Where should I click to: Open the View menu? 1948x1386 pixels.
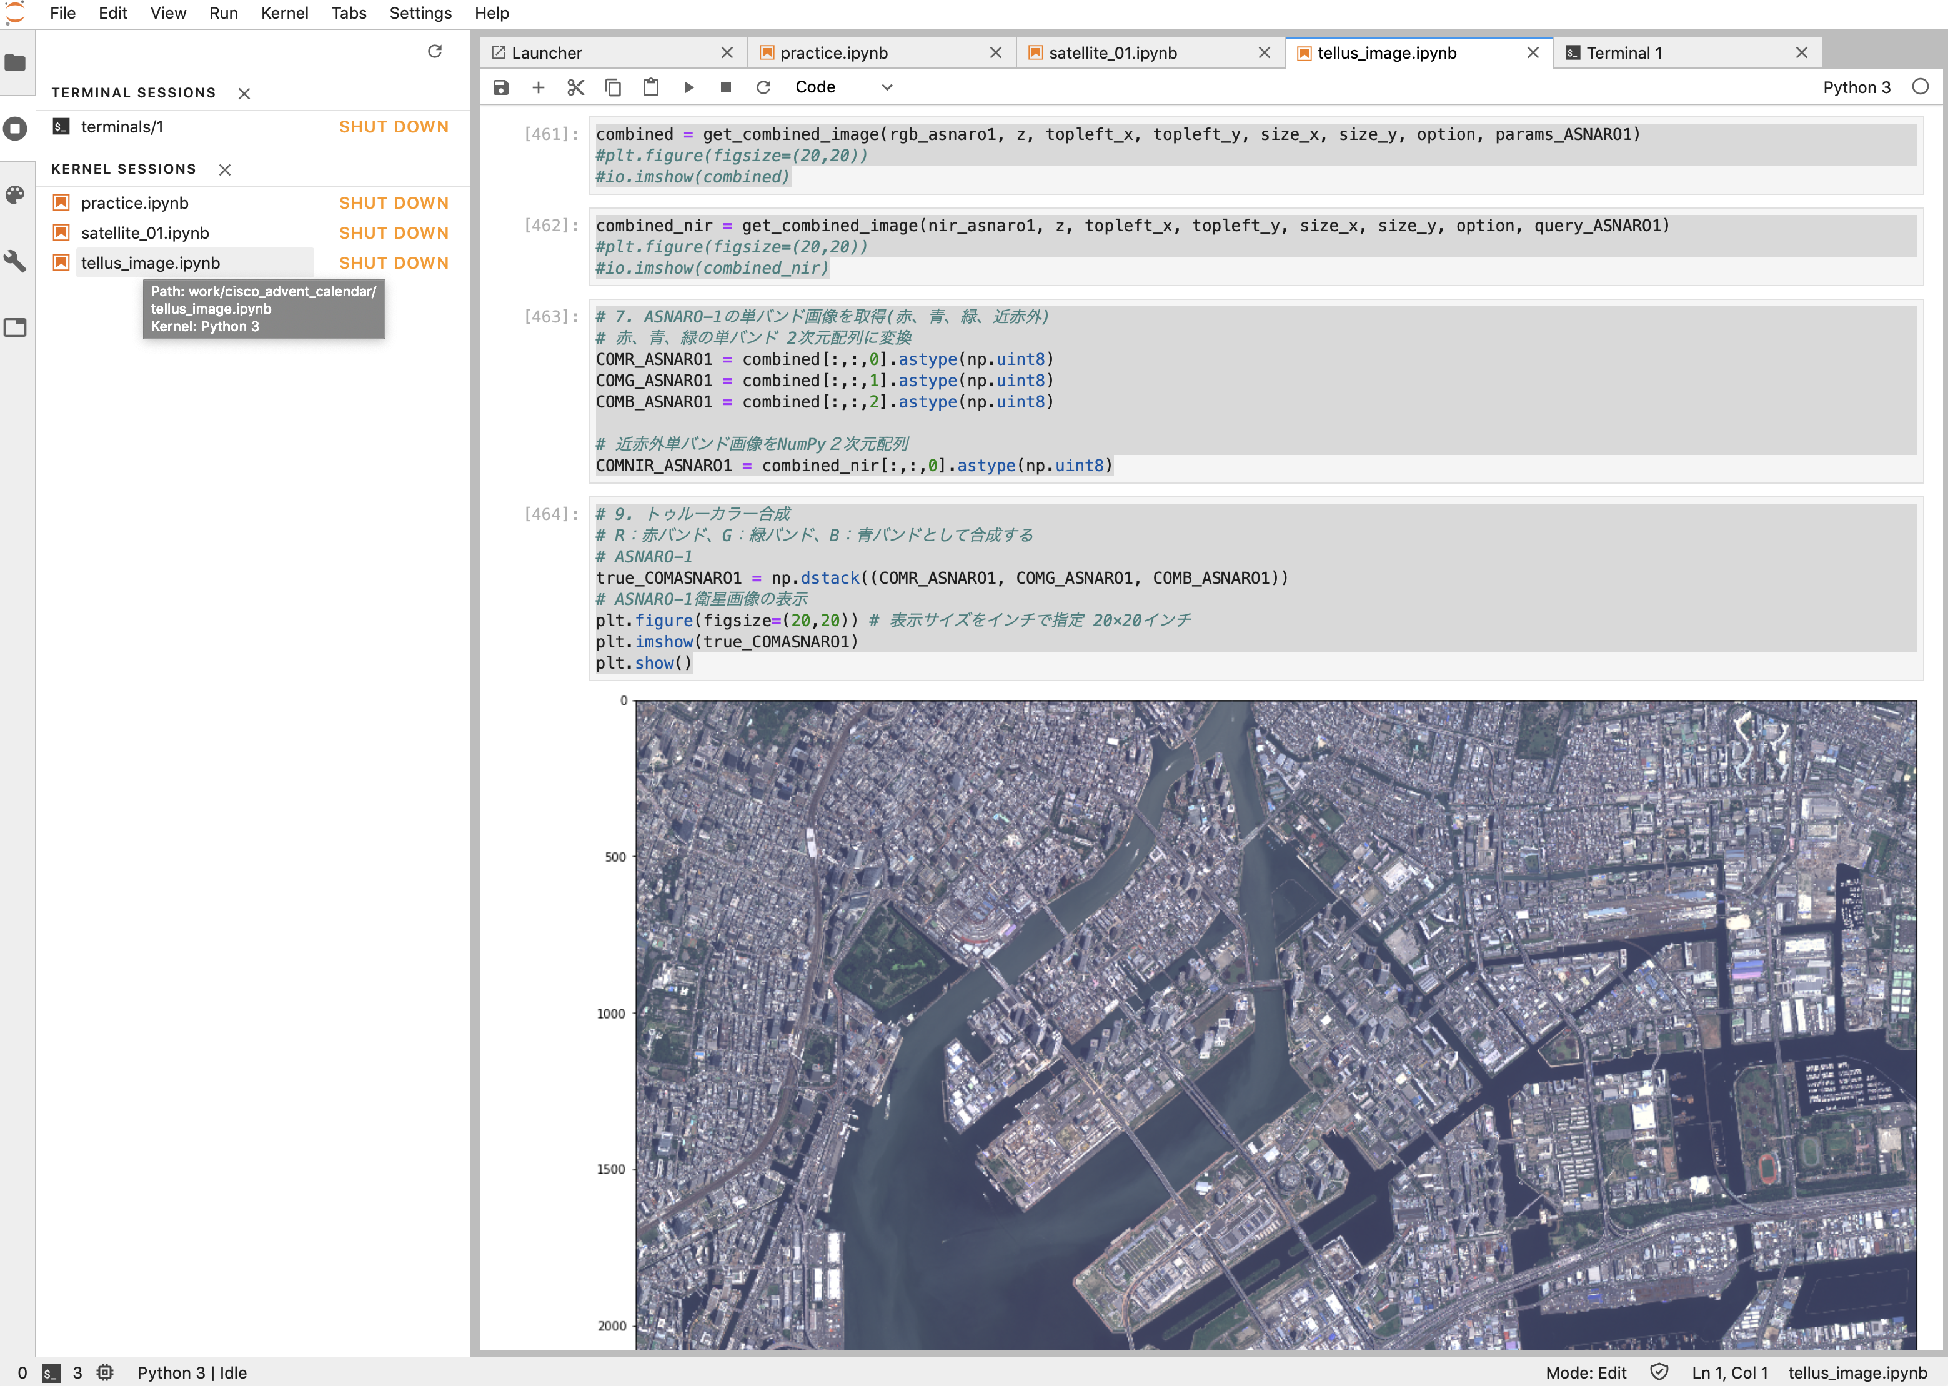[x=168, y=12]
